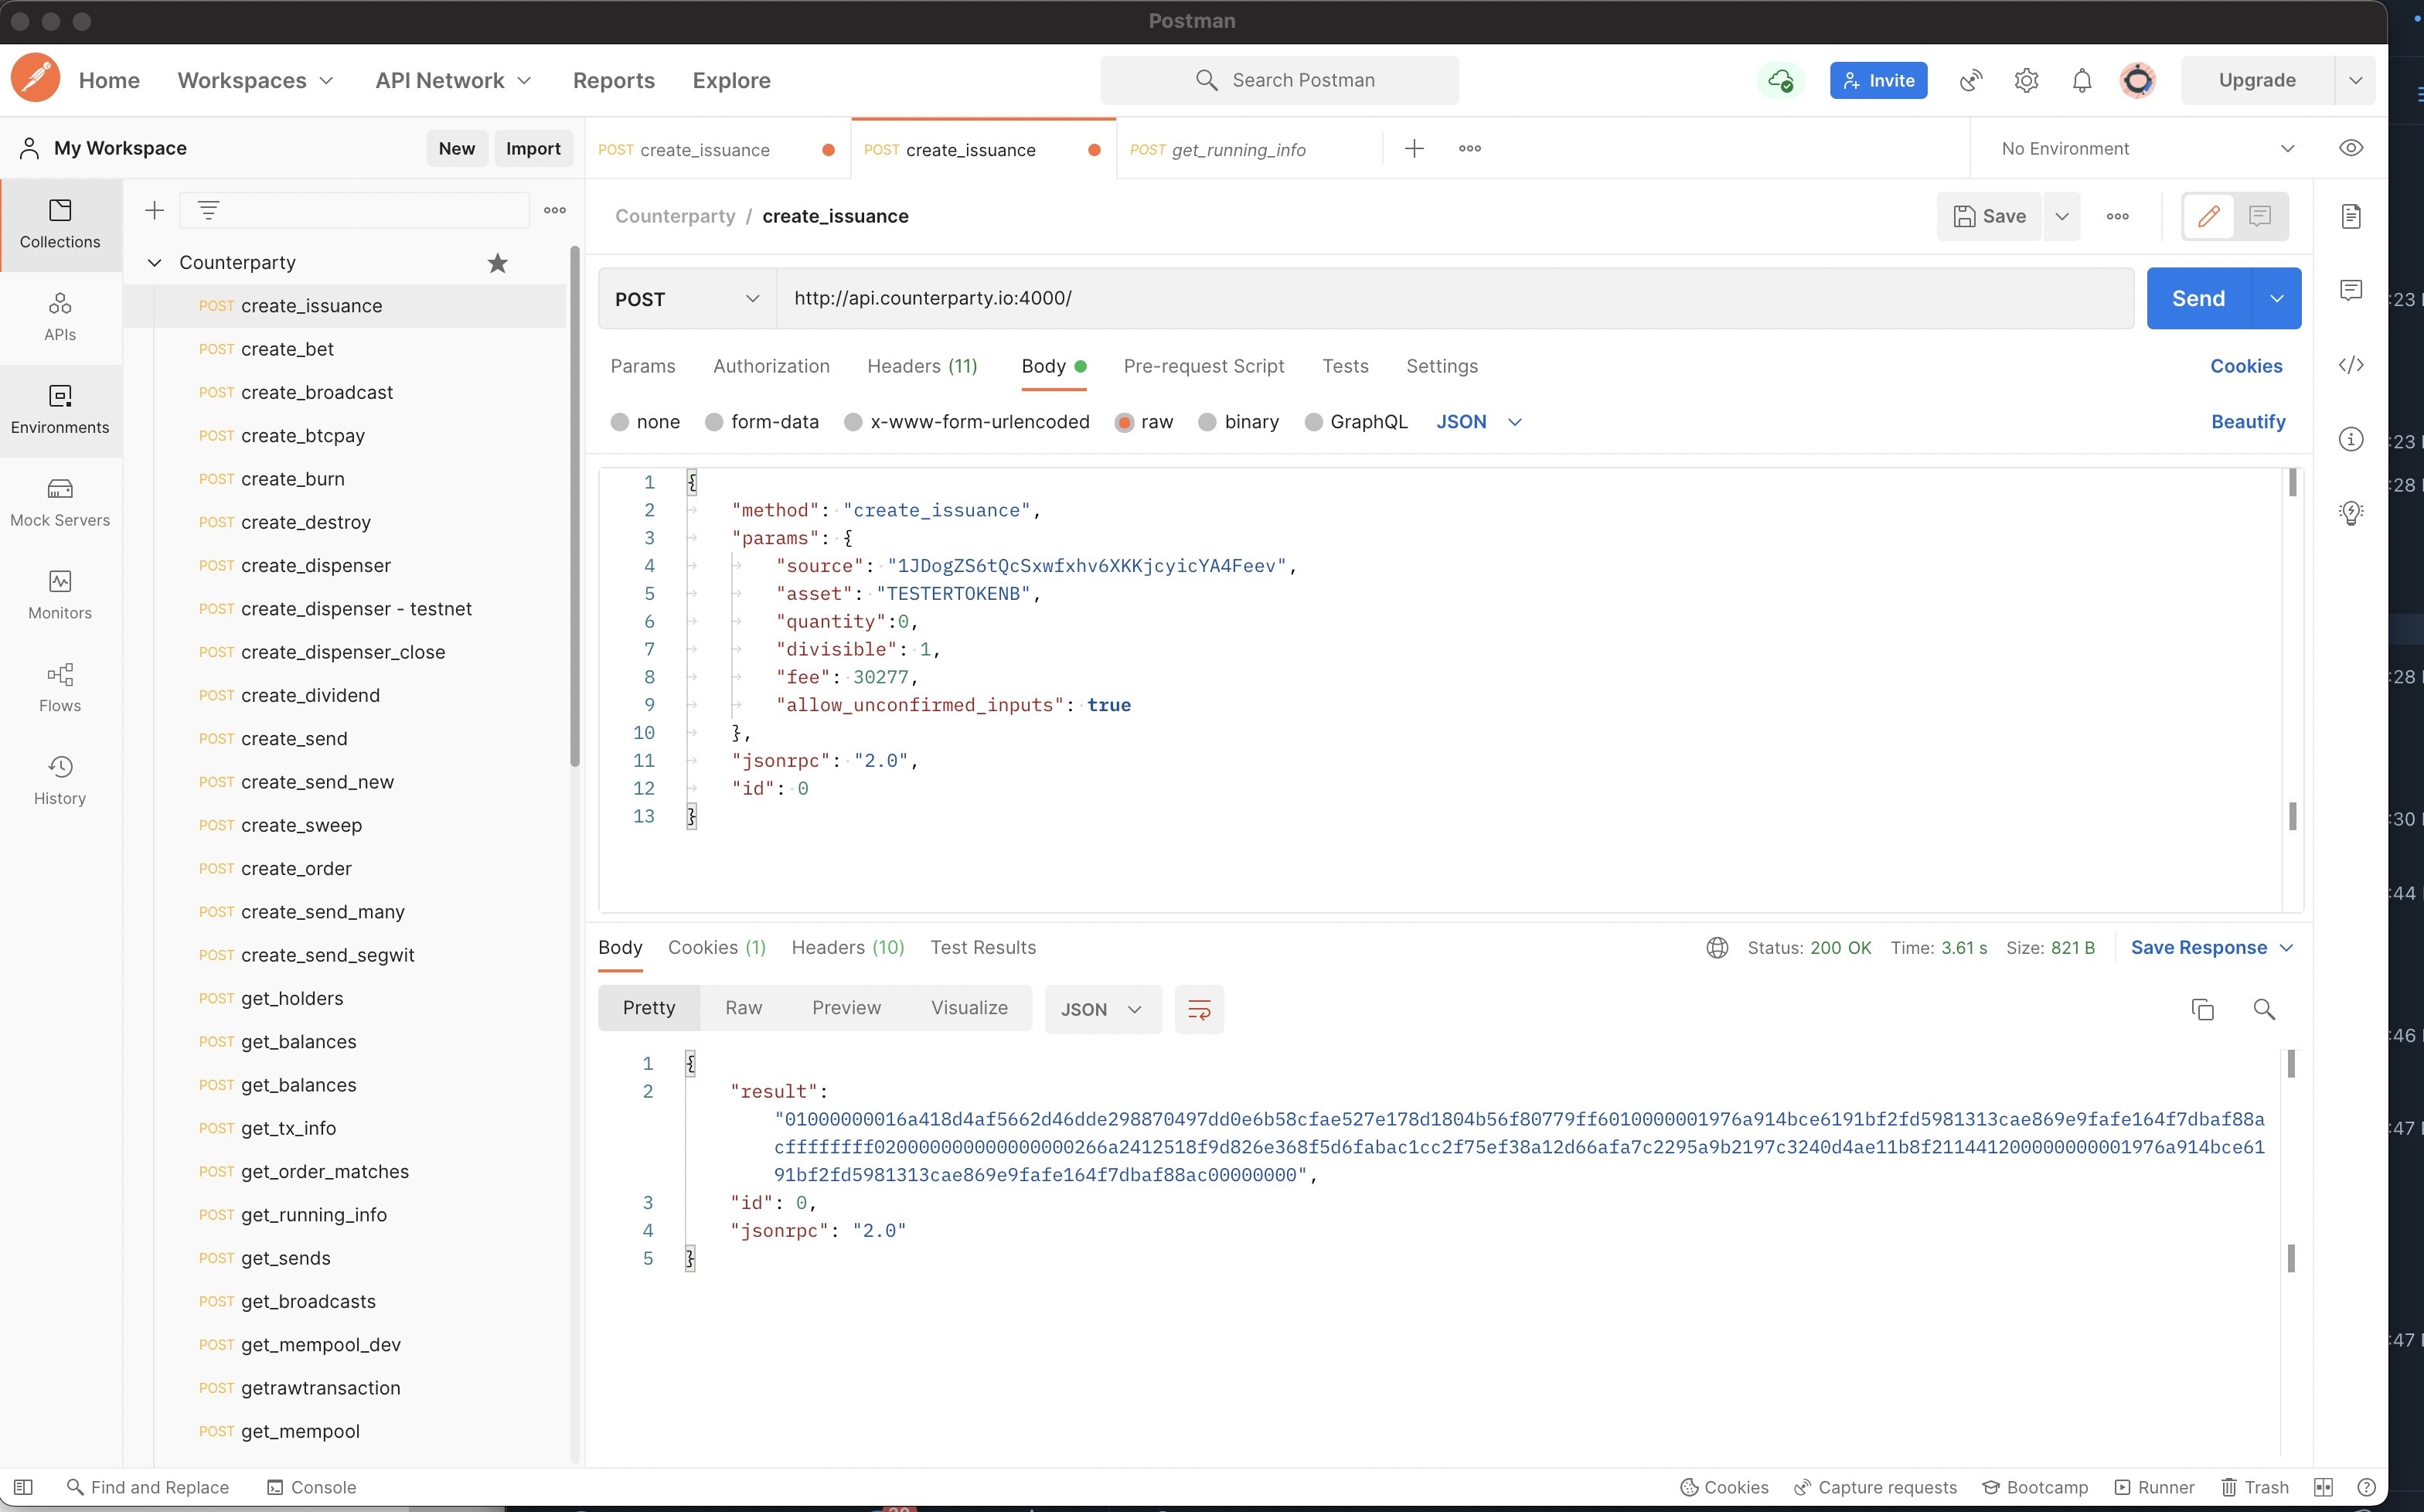The height and width of the screenshot is (1512, 2424).
Task: Click the request URL input field
Action: click(1455, 298)
